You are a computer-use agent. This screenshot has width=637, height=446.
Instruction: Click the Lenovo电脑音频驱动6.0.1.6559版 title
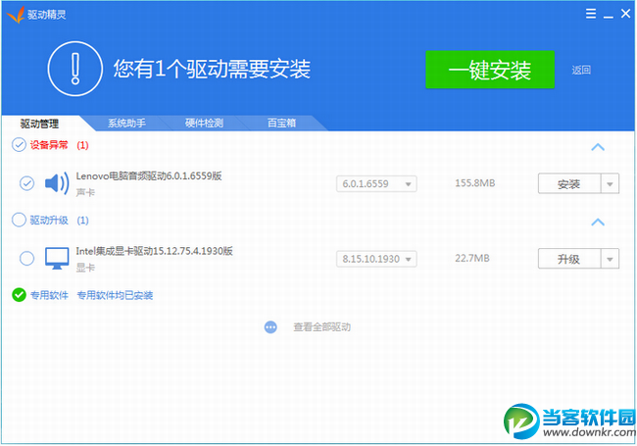coord(149,175)
